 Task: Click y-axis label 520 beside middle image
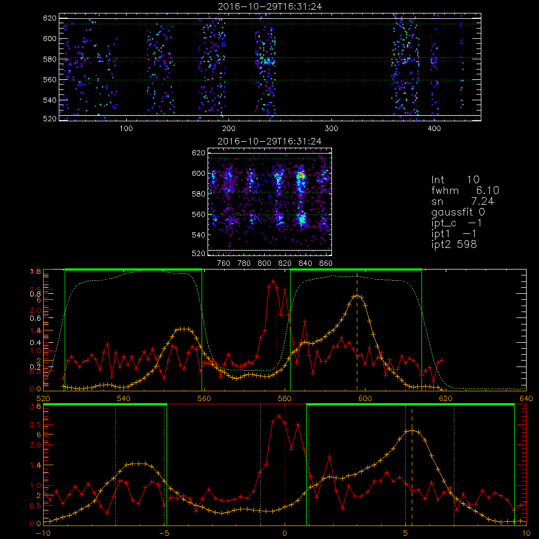click(x=199, y=253)
